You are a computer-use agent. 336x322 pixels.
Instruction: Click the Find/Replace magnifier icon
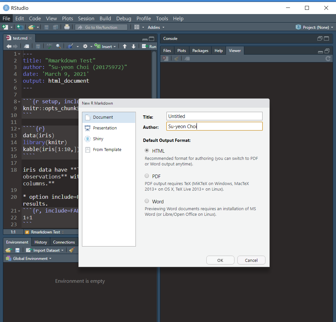(58, 46)
